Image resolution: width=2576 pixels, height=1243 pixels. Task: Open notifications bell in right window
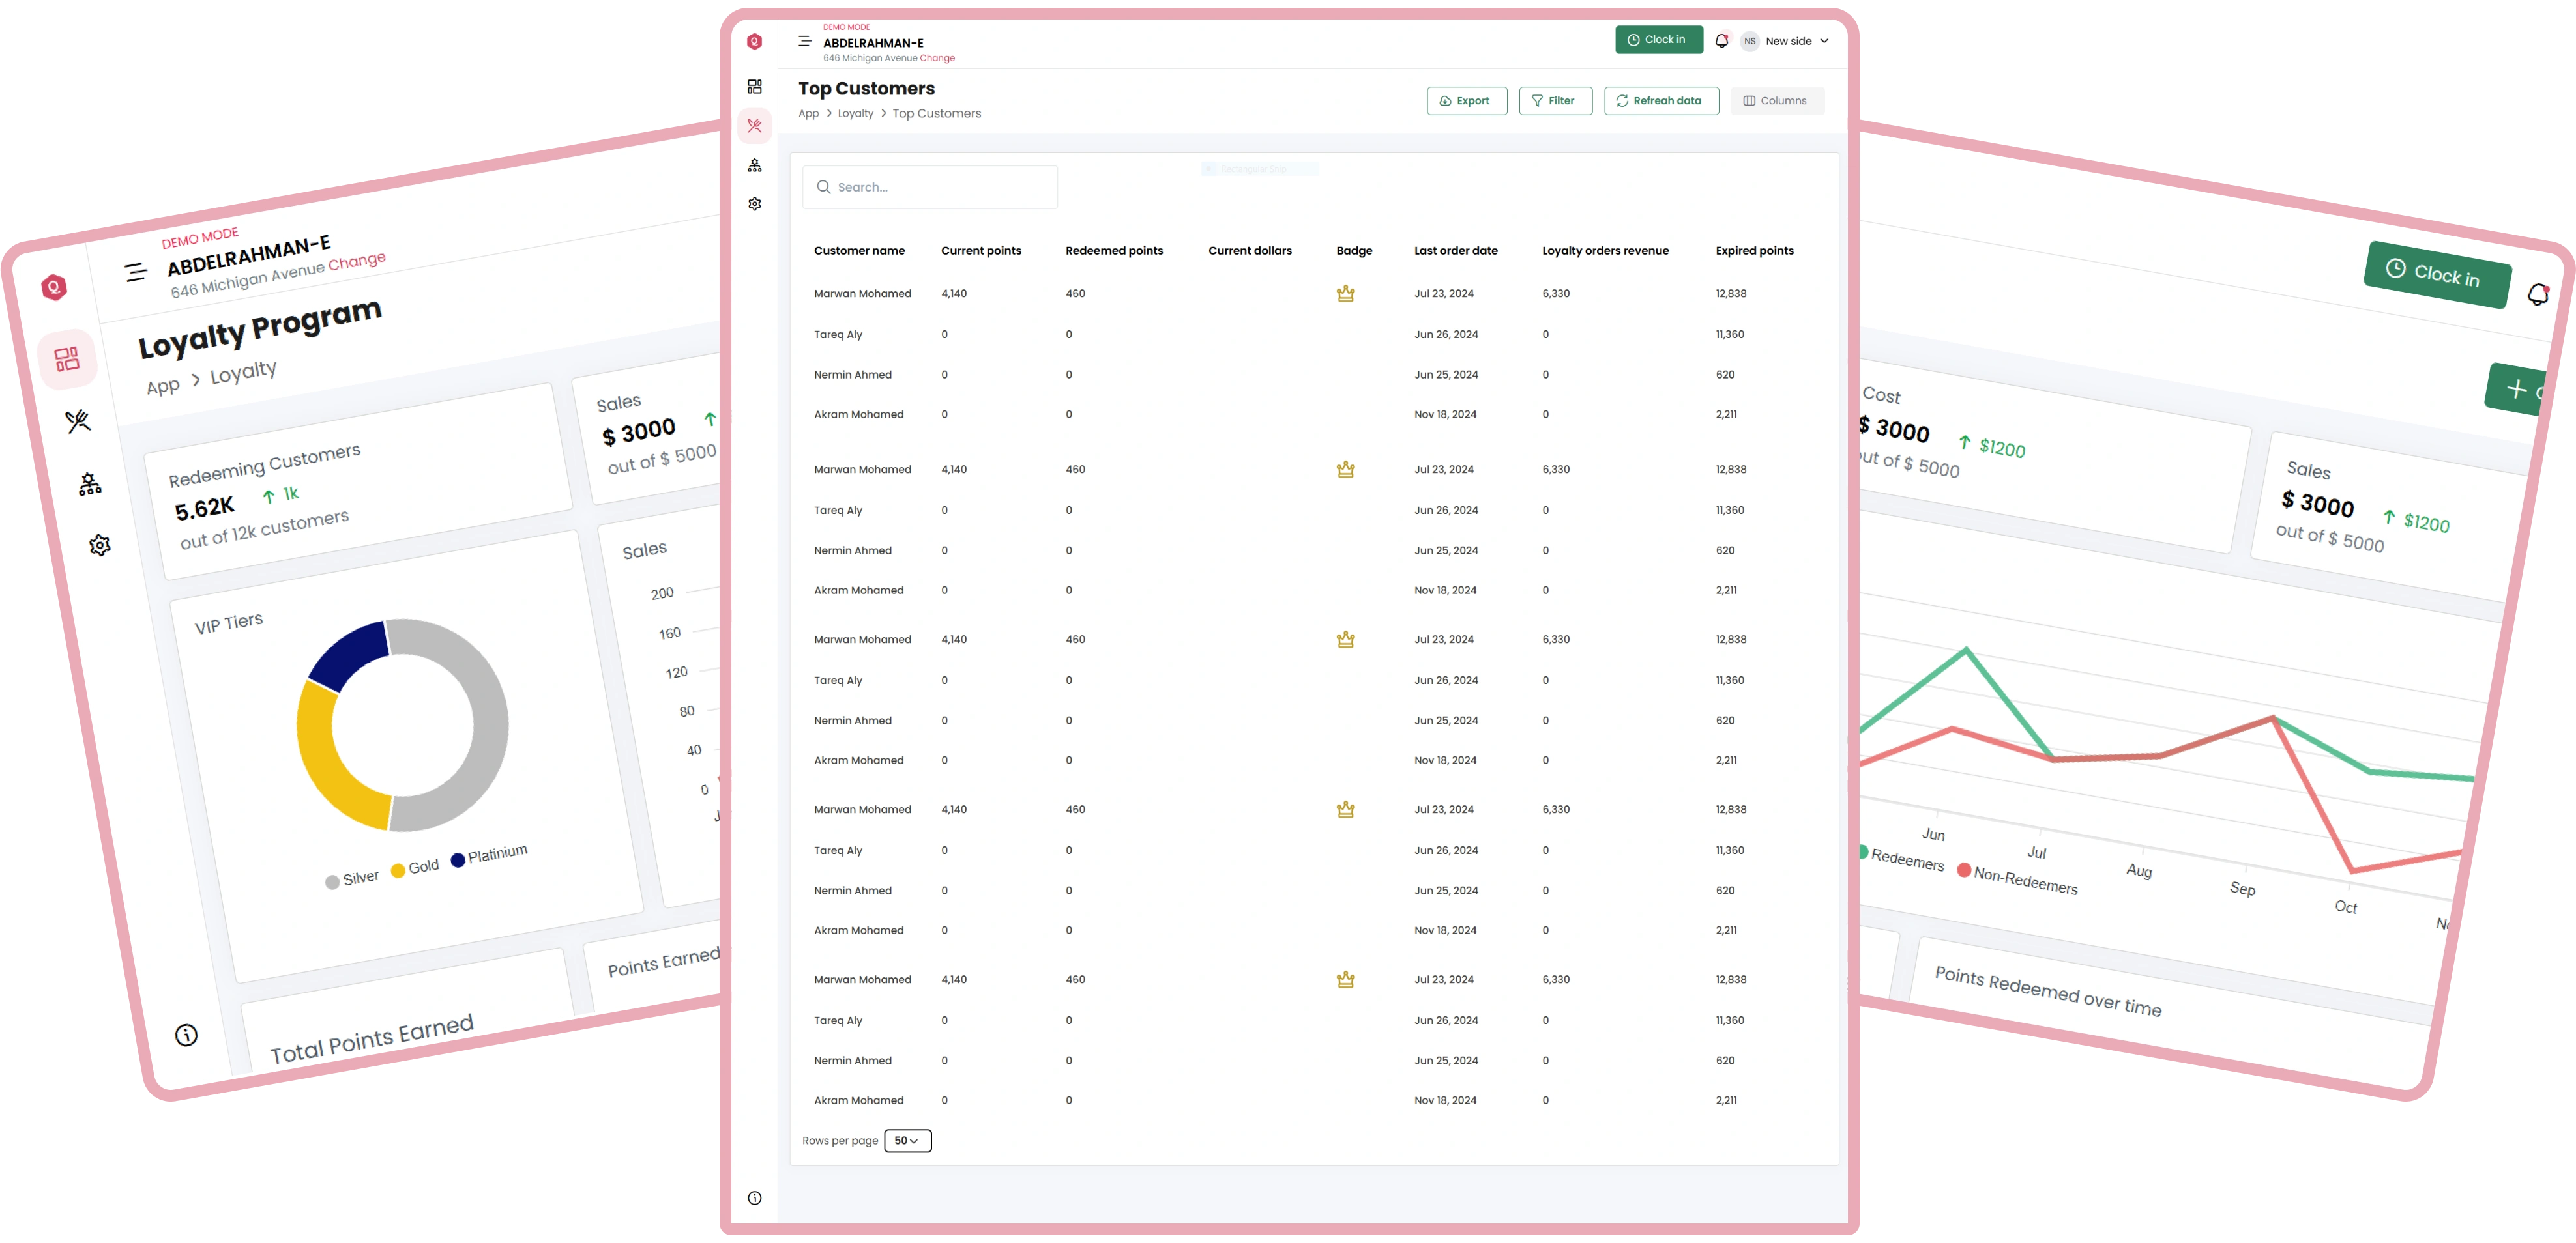(x=2537, y=294)
